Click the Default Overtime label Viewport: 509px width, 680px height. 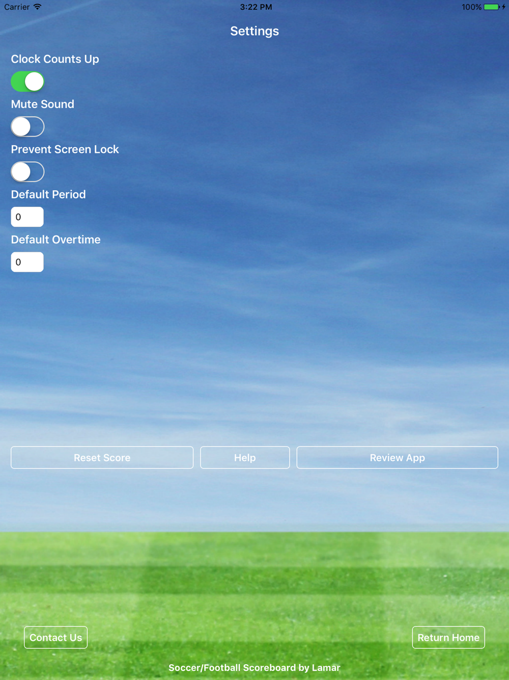(x=56, y=240)
